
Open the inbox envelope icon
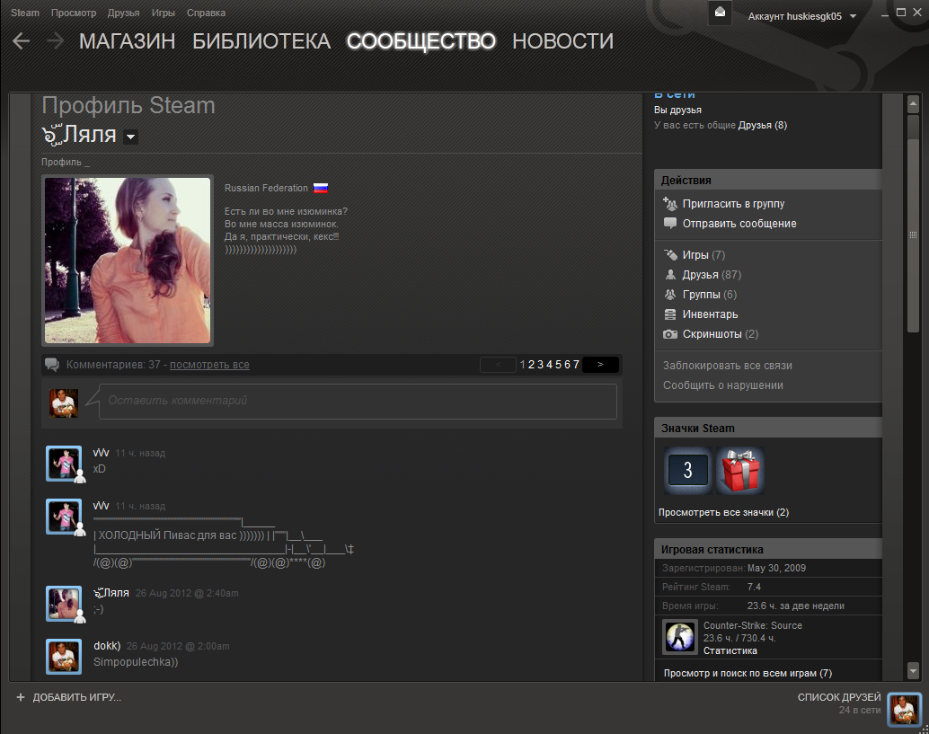pos(720,13)
